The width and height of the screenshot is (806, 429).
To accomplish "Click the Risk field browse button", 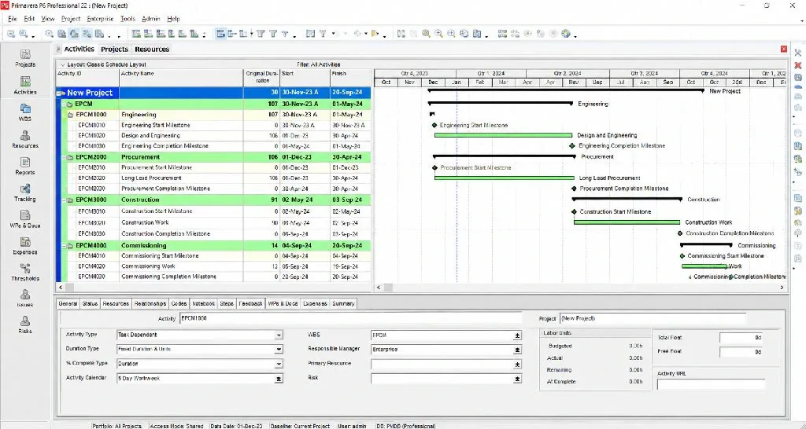I will point(517,379).
